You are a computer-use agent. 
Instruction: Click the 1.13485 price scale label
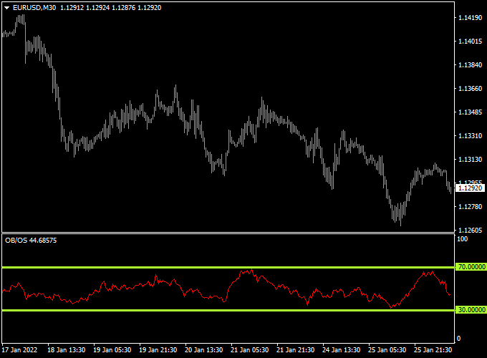click(x=471, y=112)
